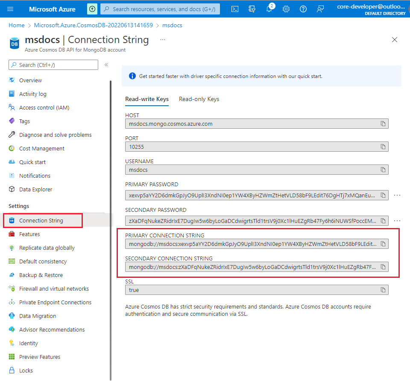Select the Read-write Keys tab
The height and width of the screenshot is (381, 410).
[147, 99]
